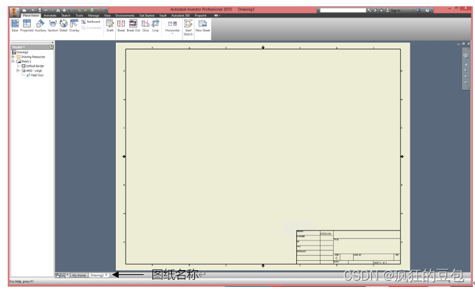Click the Crop view tool
Image resolution: width=475 pixels, height=289 pixels.
(x=155, y=25)
